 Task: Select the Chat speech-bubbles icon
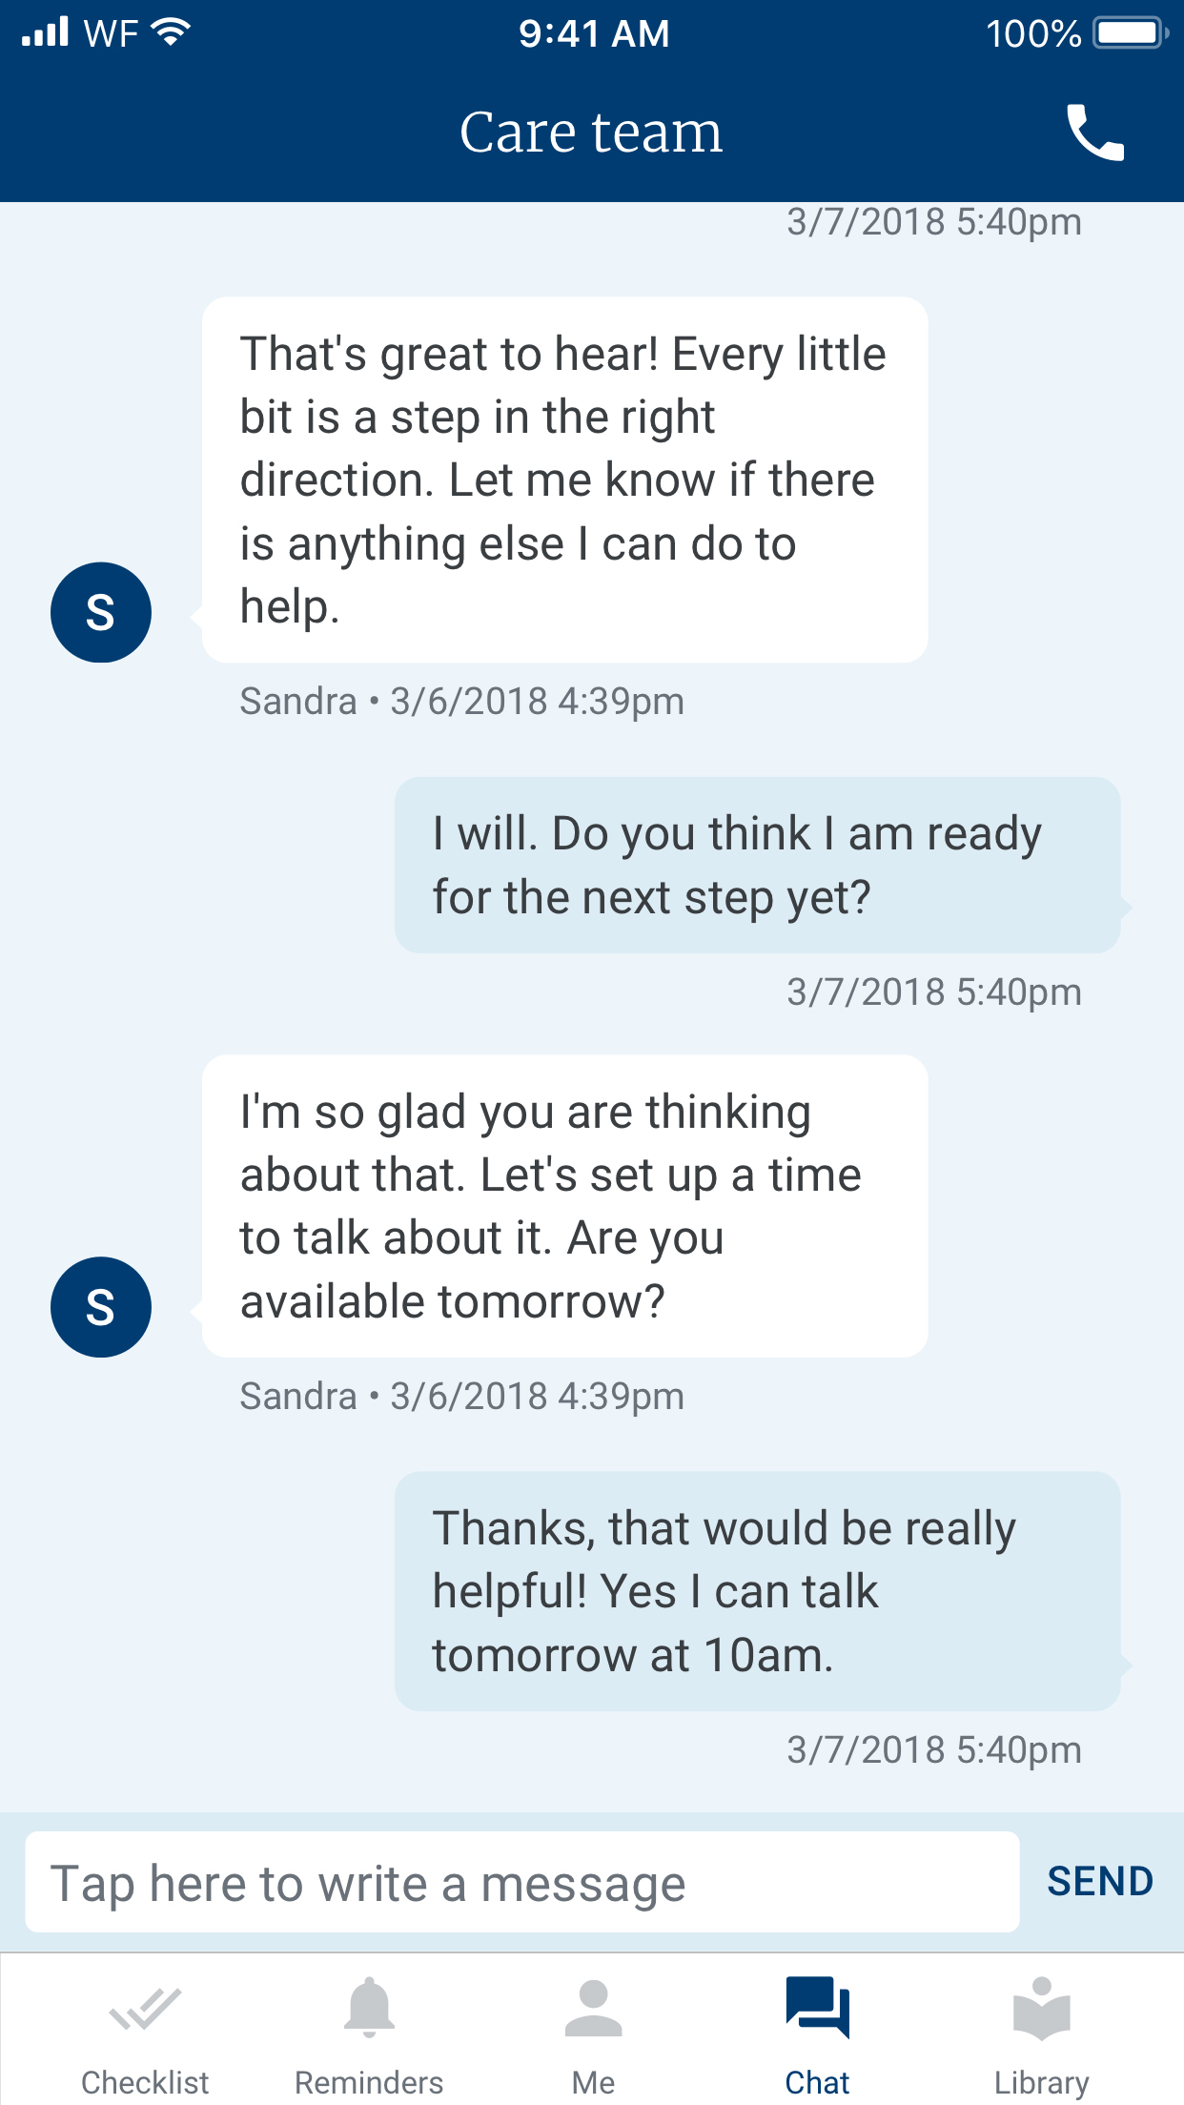pyautogui.click(x=817, y=2007)
